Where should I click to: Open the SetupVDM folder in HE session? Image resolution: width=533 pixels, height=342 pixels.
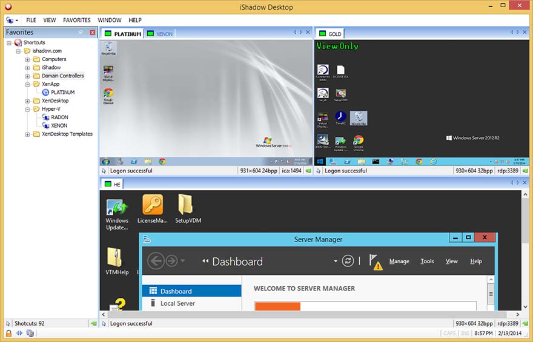(188, 208)
